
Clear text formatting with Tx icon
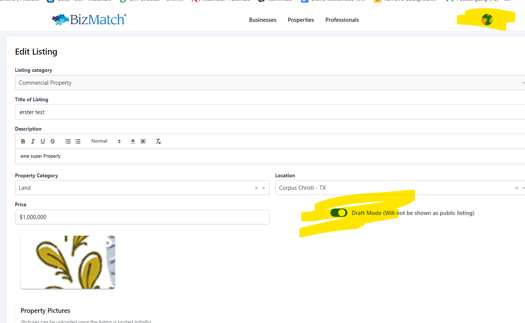158,141
